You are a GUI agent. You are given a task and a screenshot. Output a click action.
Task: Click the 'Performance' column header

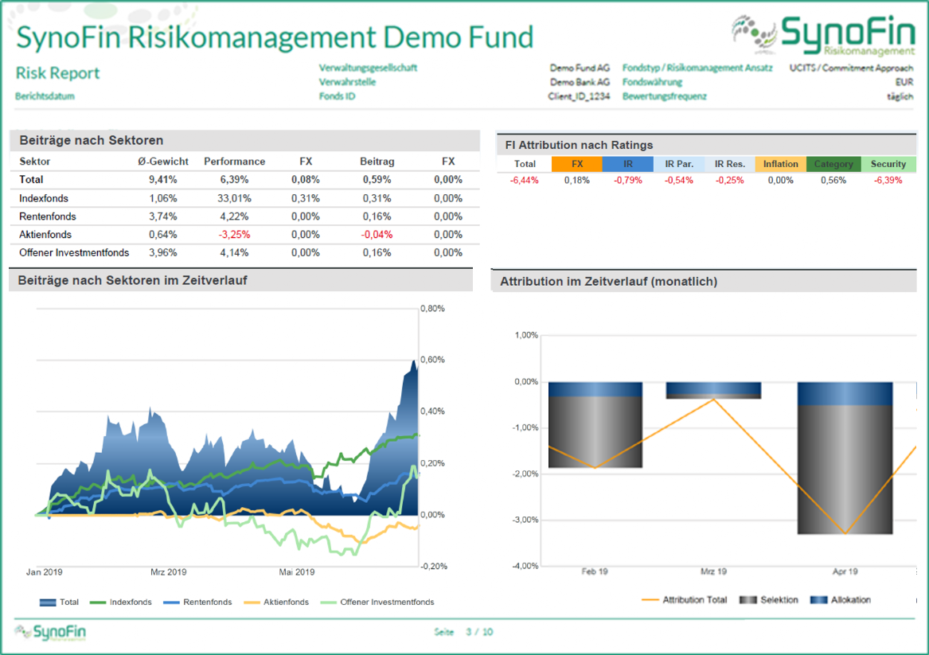pyautogui.click(x=235, y=161)
